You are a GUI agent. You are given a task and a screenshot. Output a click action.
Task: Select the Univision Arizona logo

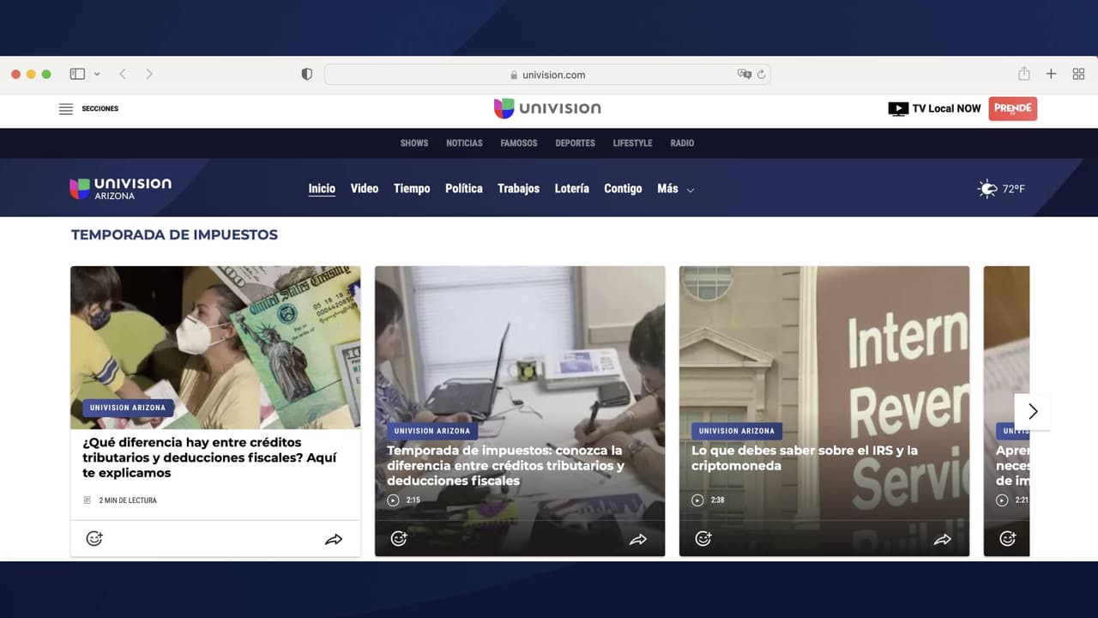coord(120,188)
